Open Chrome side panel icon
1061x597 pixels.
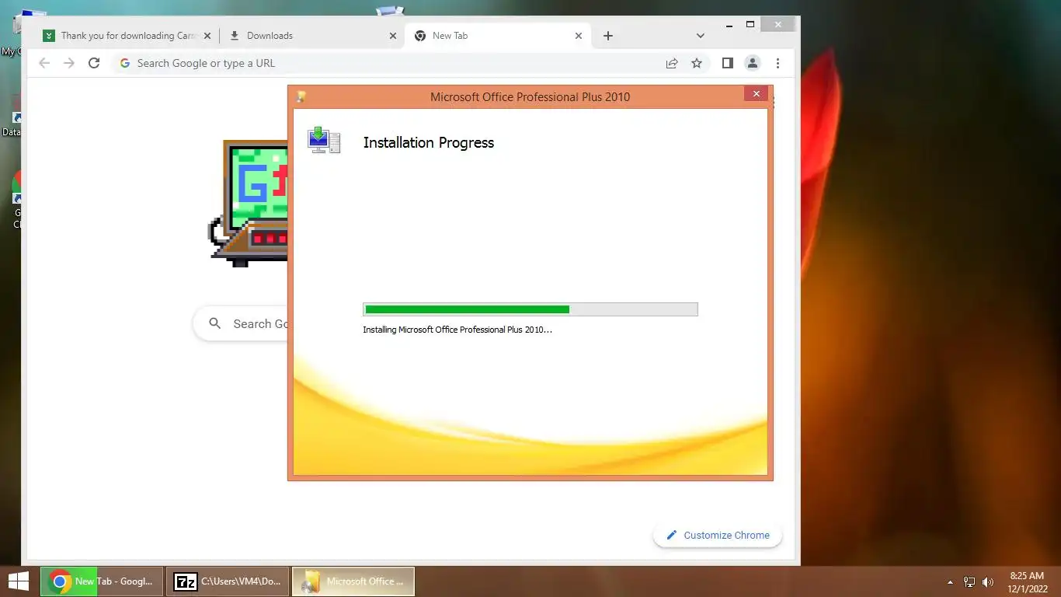tap(728, 63)
